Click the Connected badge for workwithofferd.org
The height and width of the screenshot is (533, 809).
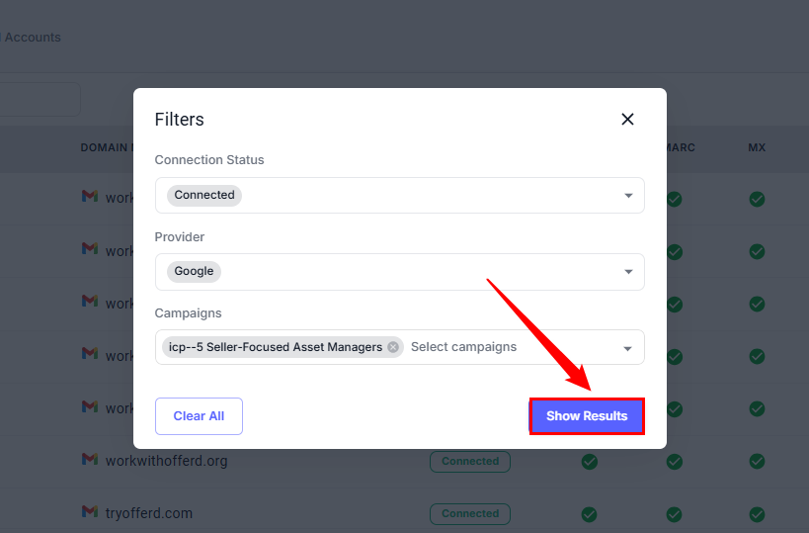click(470, 461)
